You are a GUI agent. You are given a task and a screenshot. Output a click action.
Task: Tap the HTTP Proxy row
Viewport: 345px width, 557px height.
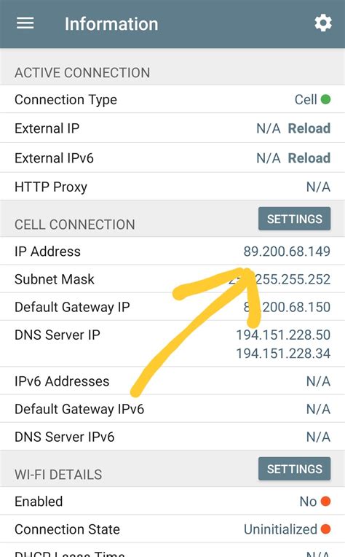[172, 187]
